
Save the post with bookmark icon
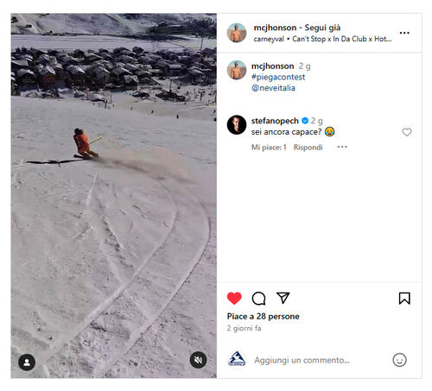[x=404, y=299]
